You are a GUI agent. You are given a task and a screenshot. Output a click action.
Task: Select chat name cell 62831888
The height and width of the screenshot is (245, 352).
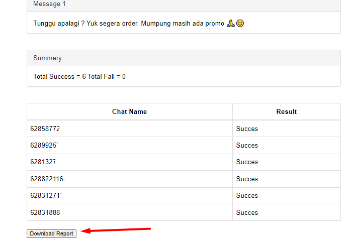click(45, 212)
